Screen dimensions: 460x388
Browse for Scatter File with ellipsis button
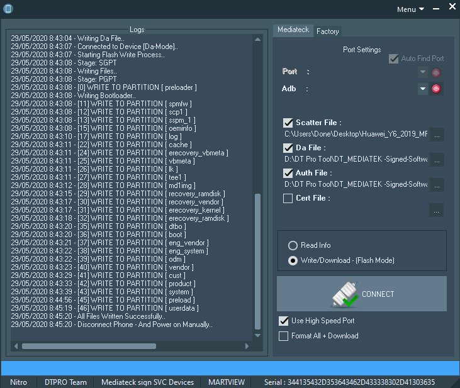tap(437, 135)
